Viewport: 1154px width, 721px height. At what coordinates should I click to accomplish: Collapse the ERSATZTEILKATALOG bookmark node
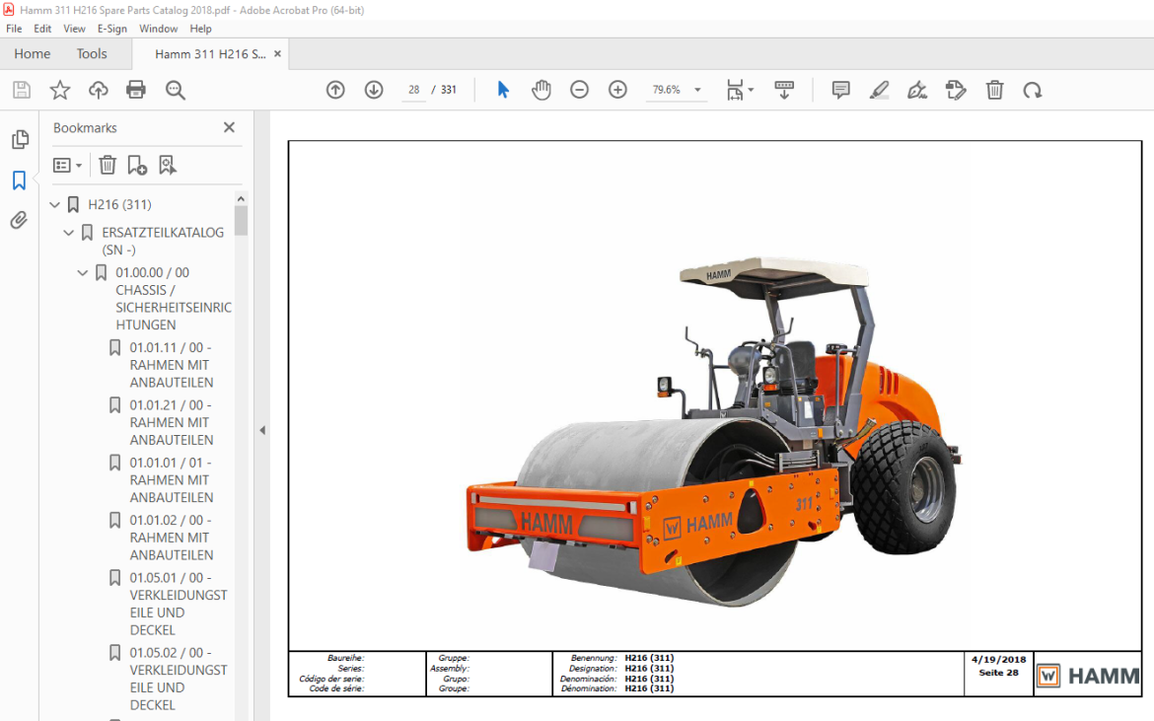click(x=68, y=233)
